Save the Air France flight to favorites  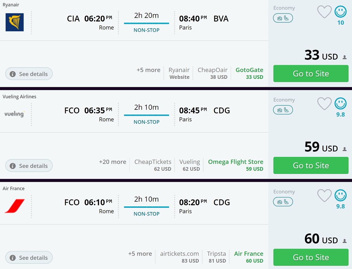click(324, 195)
